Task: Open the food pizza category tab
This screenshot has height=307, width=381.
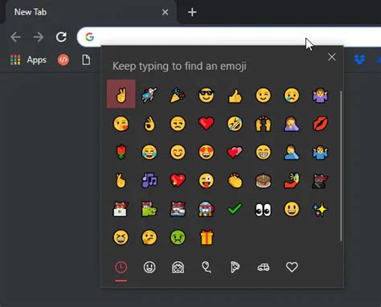Action: point(235,268)
